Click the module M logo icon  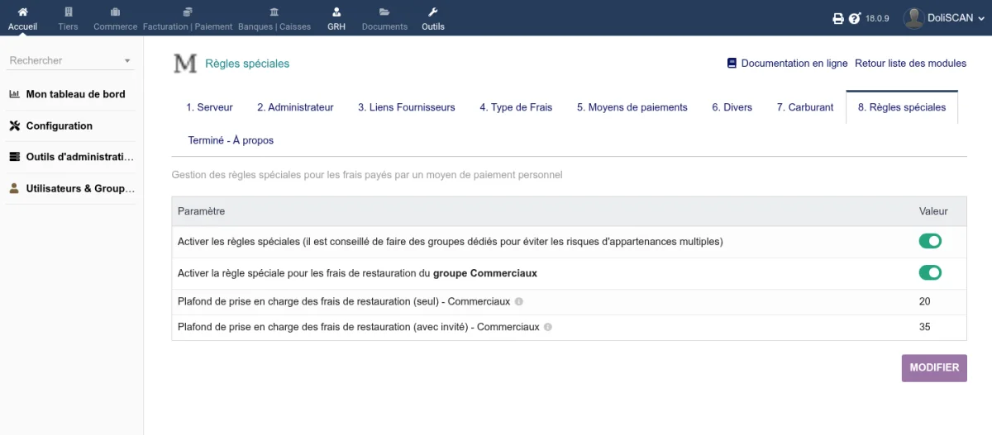click(185, 64)
